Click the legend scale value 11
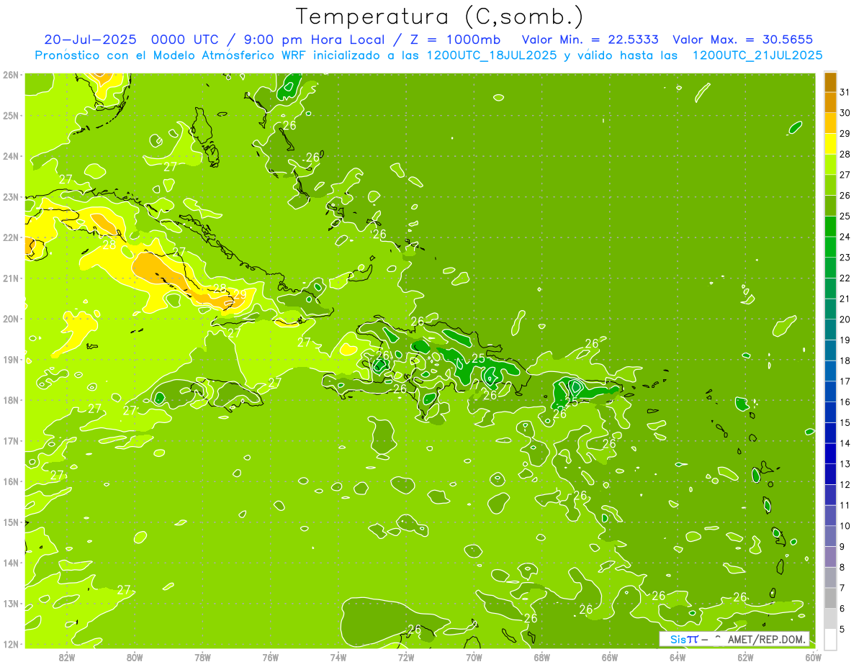The image size is (864, 667). pyautogui.click(x=845, y=505)
